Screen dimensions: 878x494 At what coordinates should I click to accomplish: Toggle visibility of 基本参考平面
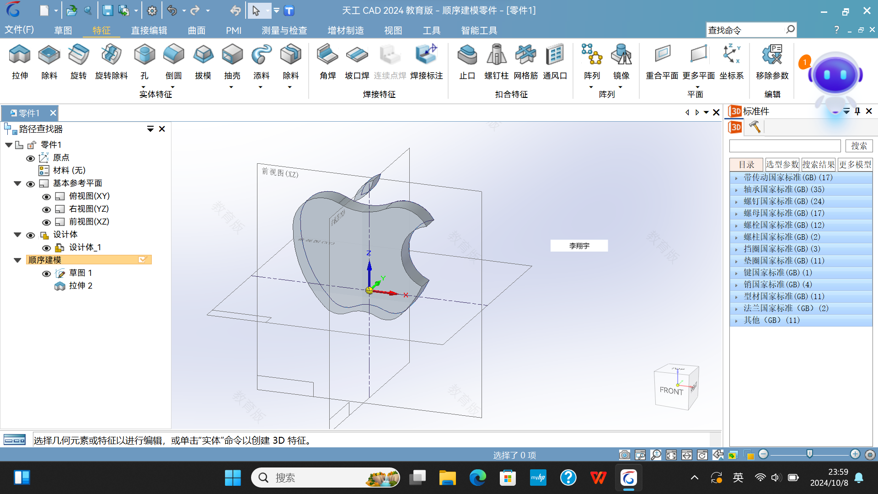click(x=30, y=184)
